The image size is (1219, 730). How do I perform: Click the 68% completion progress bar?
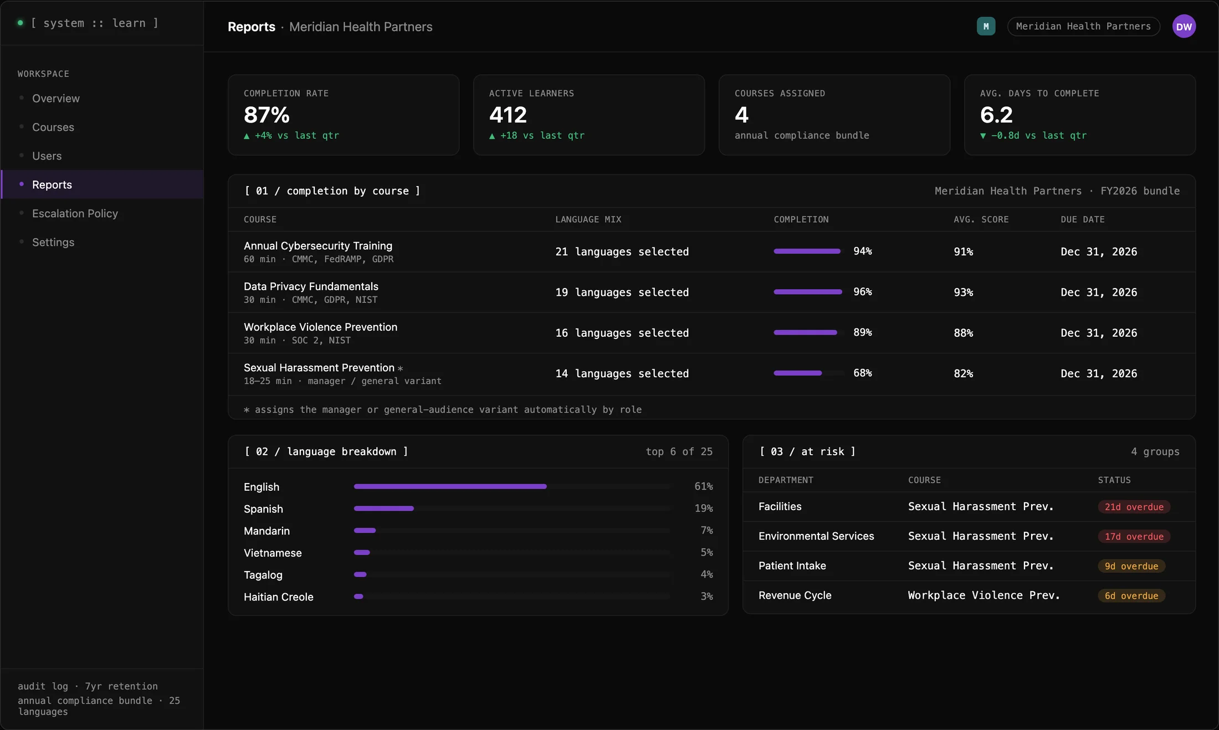[x=808, y=373]
